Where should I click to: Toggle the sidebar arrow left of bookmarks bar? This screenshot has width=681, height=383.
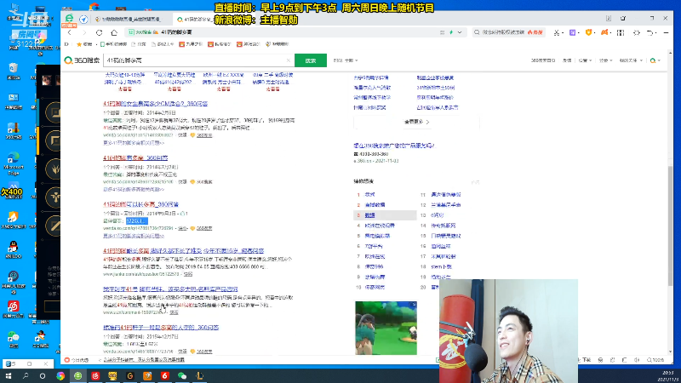click(x=66, y=44)
